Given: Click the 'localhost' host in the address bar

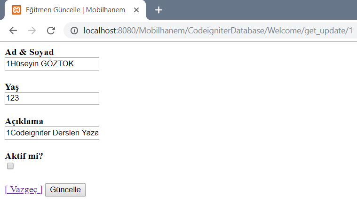Looking at the screenshot, I should [x=100, y=31].
